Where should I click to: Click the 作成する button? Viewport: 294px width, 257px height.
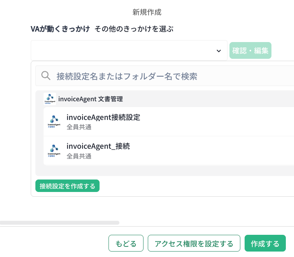pyautogui.click(x=265, y=243)
